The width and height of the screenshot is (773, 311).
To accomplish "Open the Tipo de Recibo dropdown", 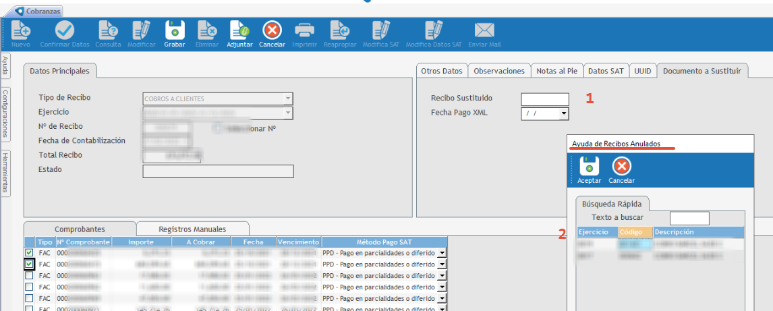I will click(x=288, y=98).
